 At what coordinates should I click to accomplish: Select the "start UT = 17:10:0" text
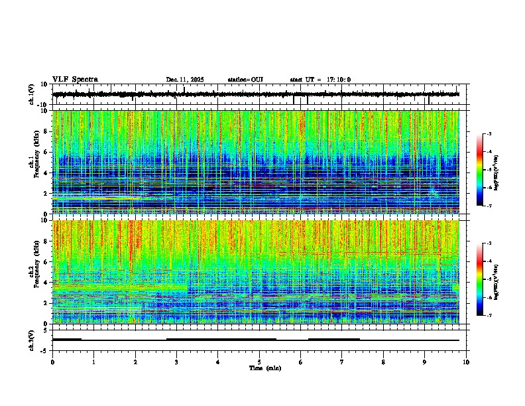point(320,80)
